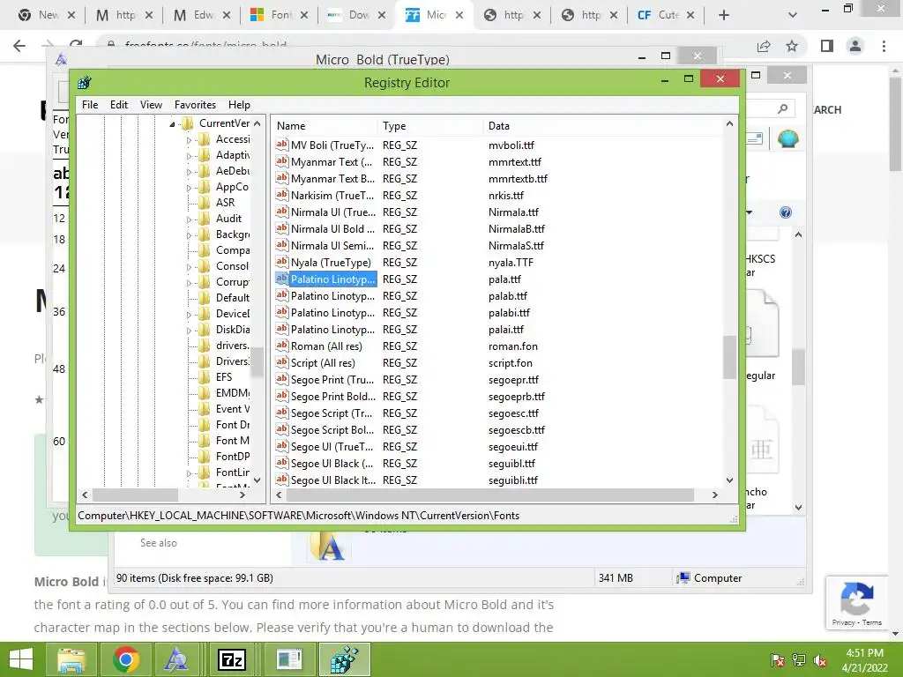Expand the FontLir tree node
Viewport: 903px width, 677px height.
(x=189, y=472)
